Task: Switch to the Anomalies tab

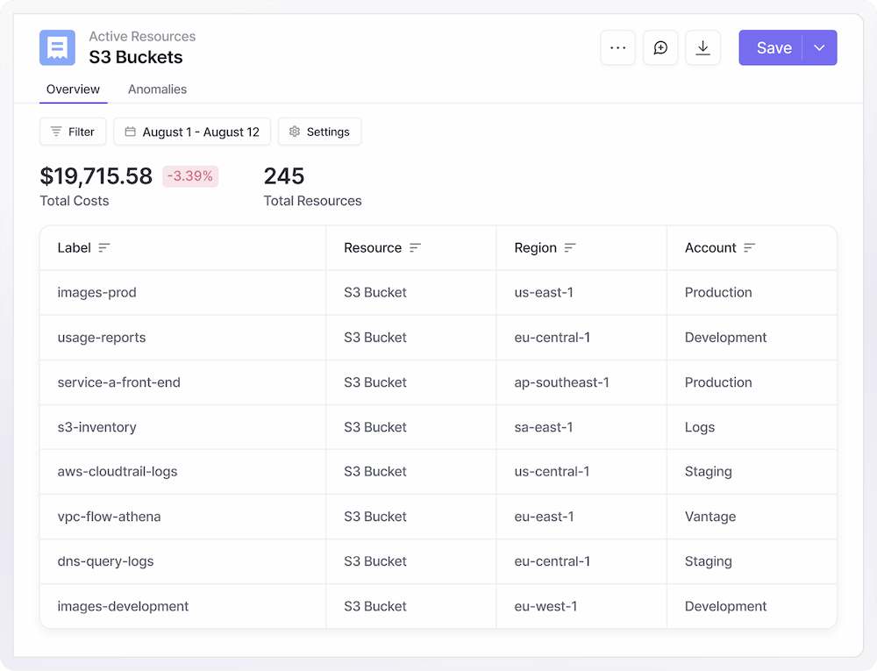Action: pos(157,89)
